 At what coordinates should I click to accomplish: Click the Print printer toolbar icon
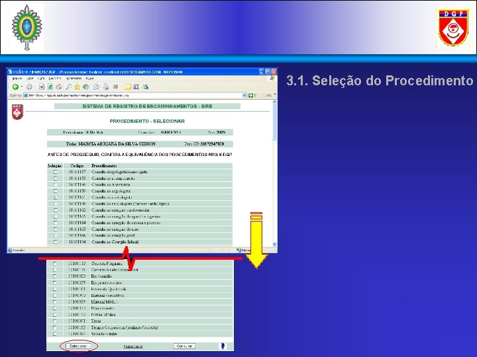point(106,87)
